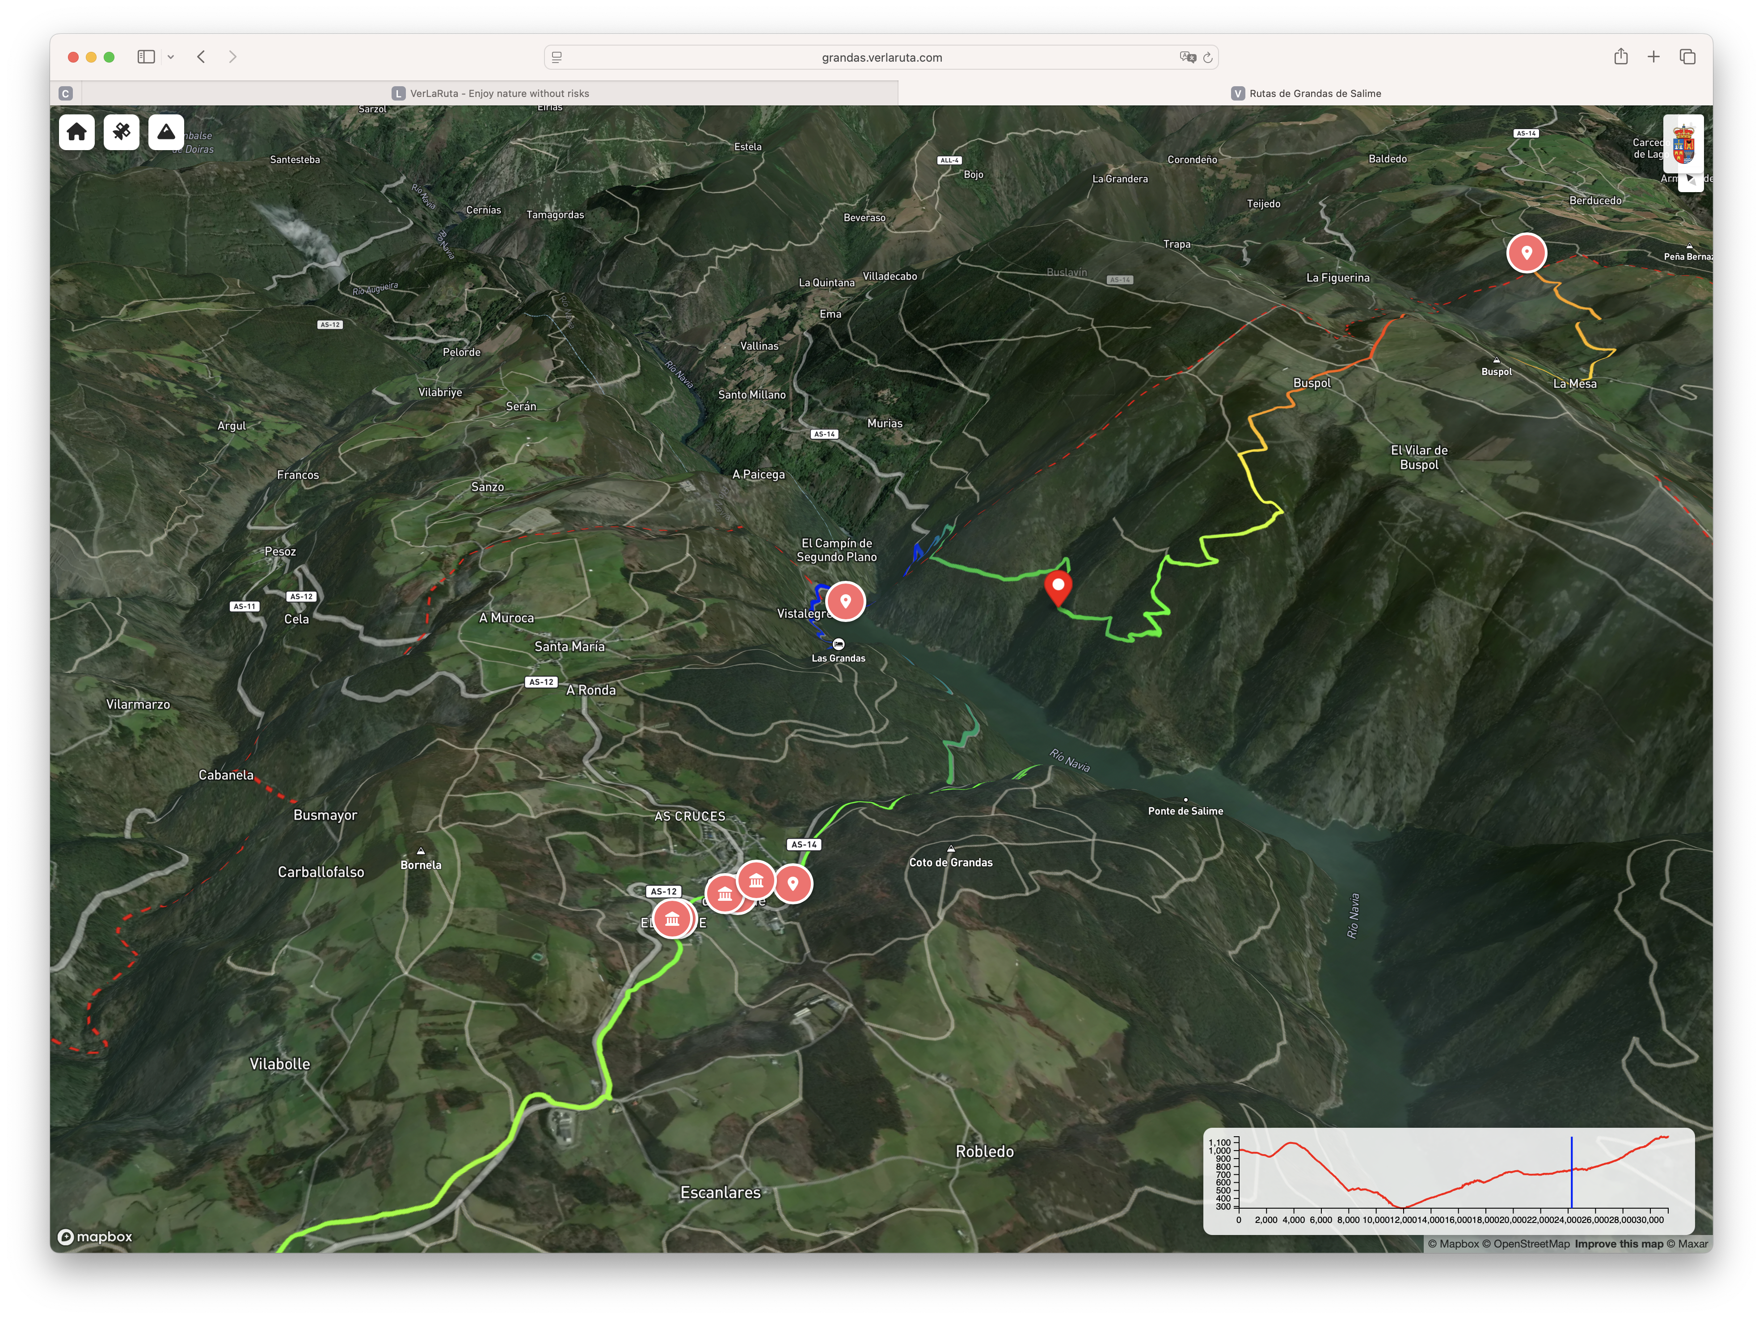Viewport: 1763px width, 1319px height.
Task: Click the Safari share icon
Action: click(1620, 57)
